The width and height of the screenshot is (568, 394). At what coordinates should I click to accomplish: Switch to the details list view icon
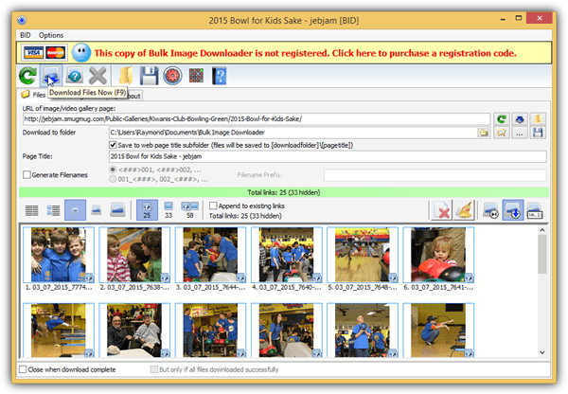click(x=53, y=210)
